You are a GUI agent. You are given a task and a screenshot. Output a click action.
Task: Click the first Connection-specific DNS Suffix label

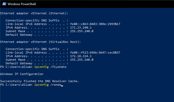point(28,20)
